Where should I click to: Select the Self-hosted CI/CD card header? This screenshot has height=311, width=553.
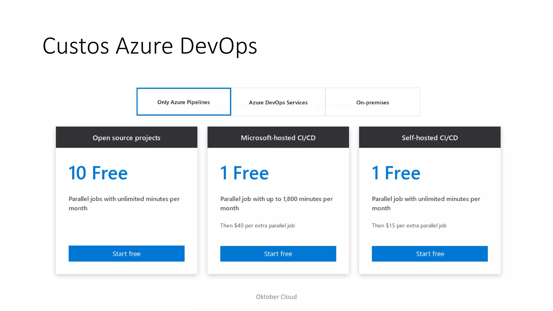point(430,137)
